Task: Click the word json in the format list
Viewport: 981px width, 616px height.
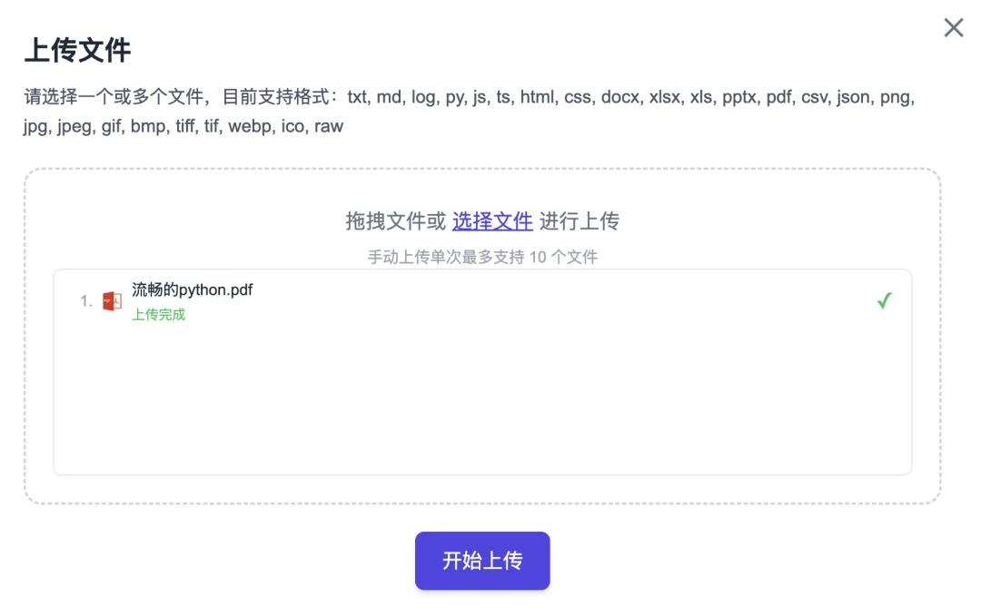Action: 853,97
